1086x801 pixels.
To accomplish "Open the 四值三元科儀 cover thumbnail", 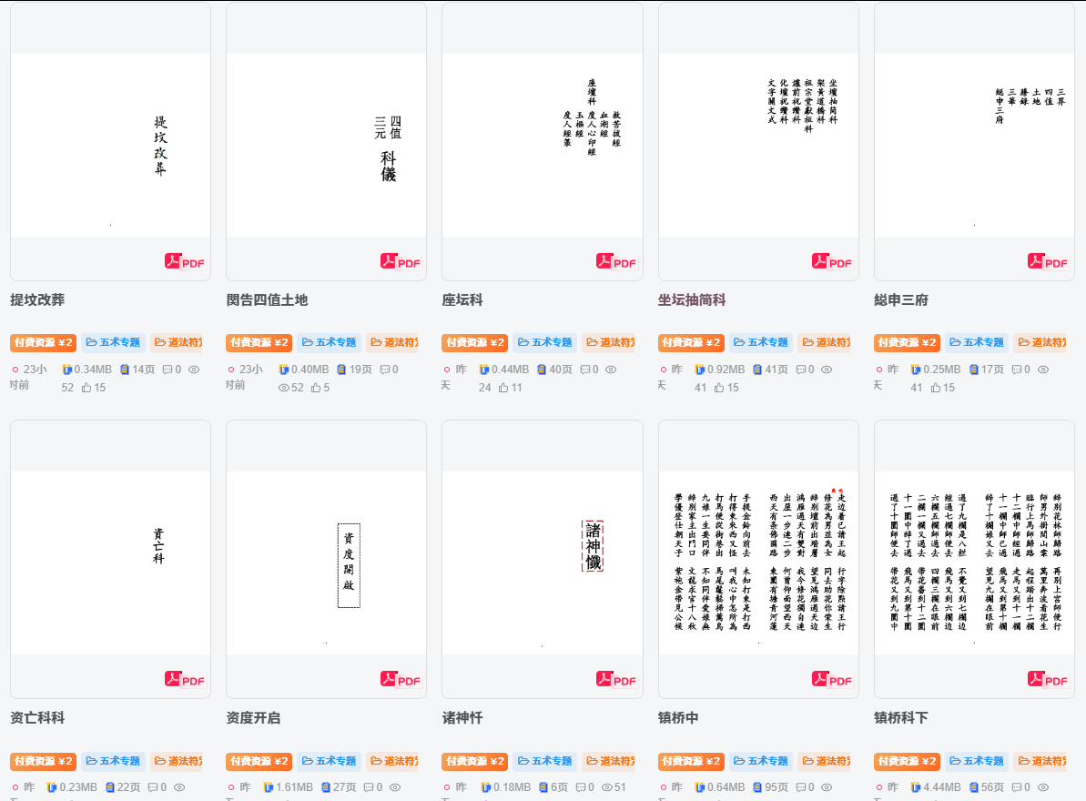I will pos(326,142).
